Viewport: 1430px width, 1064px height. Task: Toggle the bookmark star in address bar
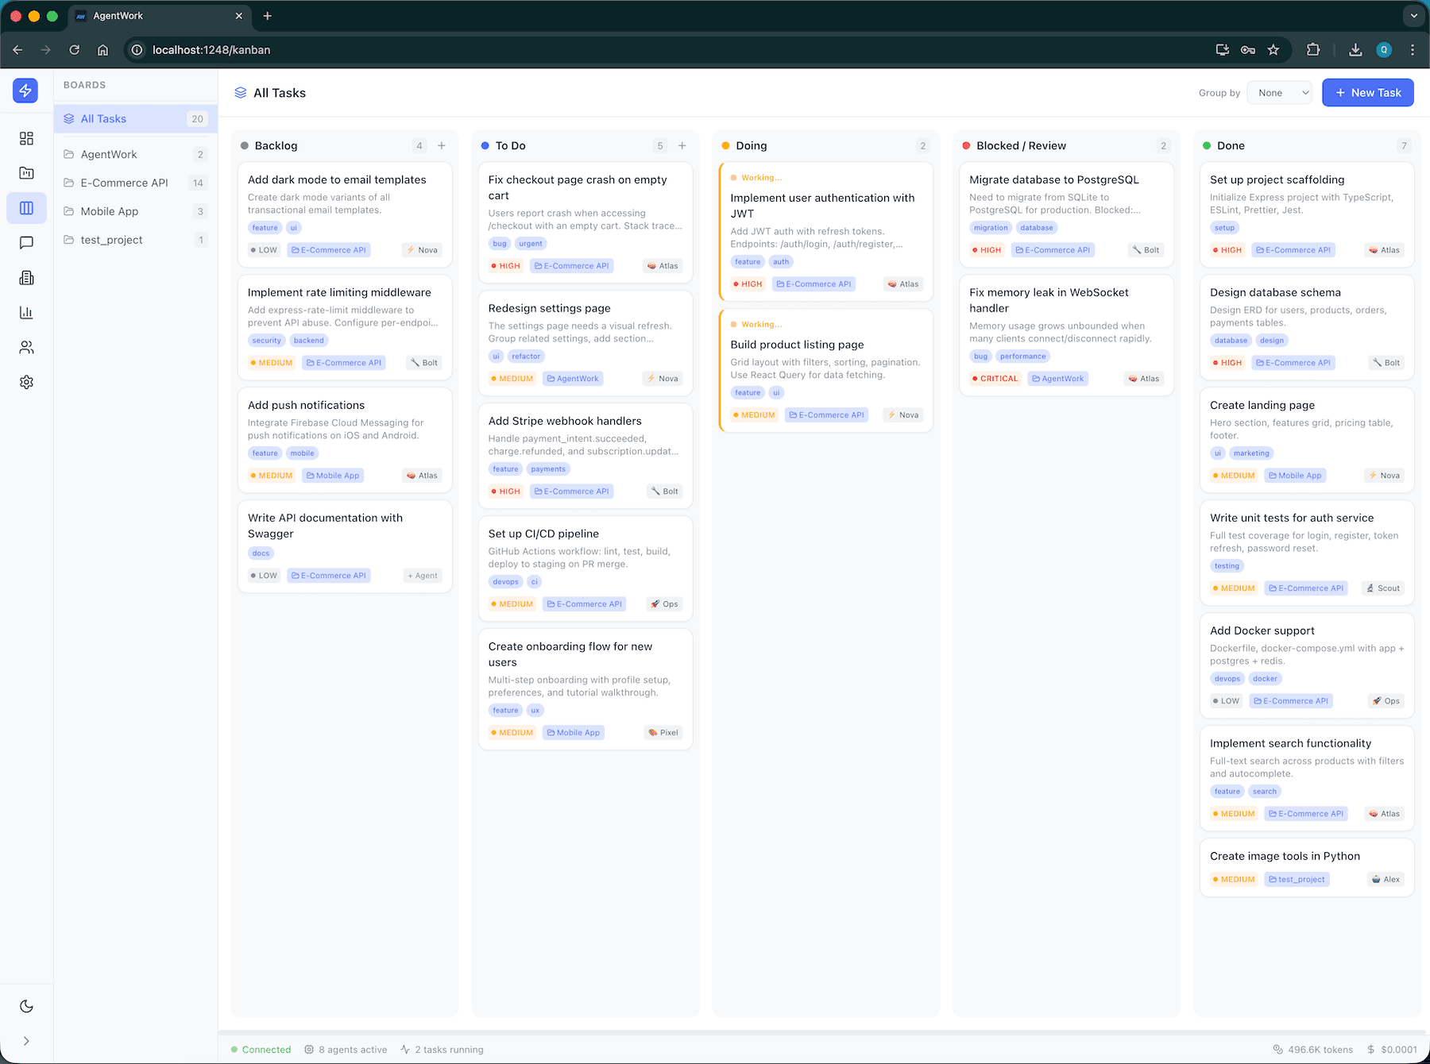(x=1273, y=49)
